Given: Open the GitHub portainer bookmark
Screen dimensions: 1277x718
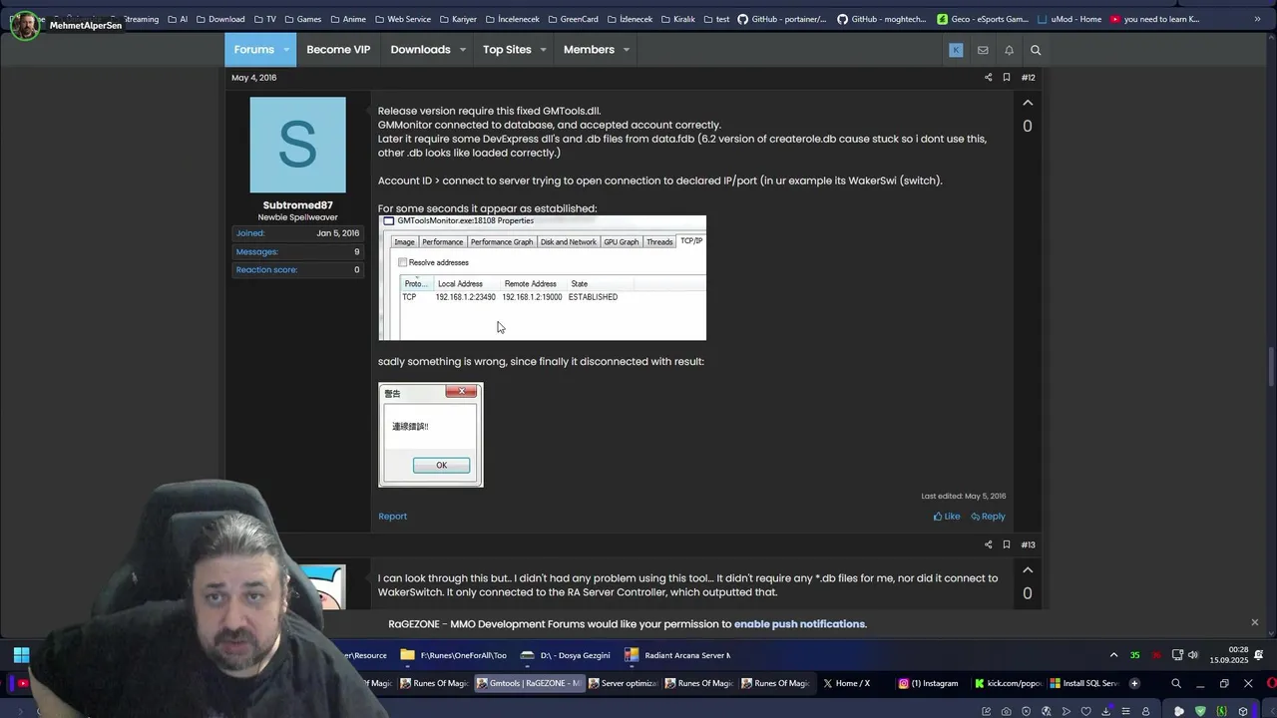Looking at the screenshot, I should pos(781,19).
